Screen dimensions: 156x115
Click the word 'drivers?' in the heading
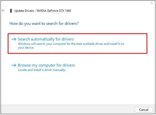pos(72,24)
